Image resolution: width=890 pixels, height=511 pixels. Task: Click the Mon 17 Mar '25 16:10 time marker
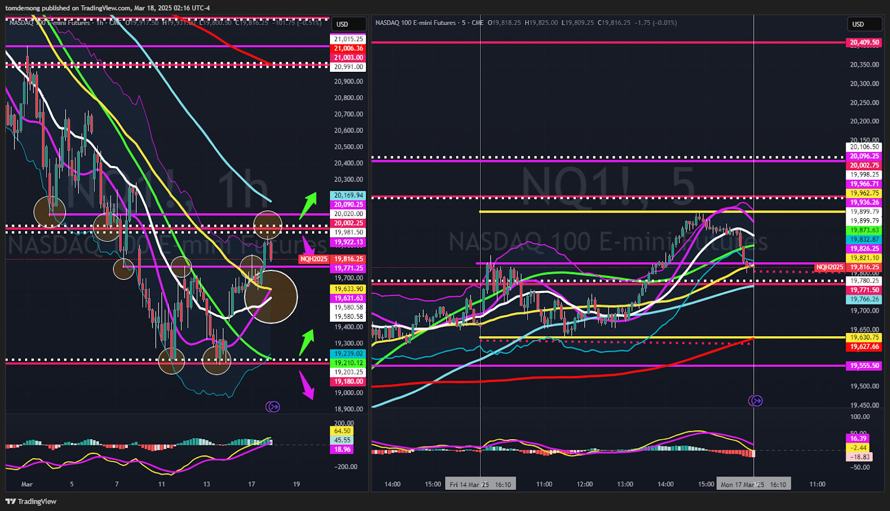click(x=753, y=484)
